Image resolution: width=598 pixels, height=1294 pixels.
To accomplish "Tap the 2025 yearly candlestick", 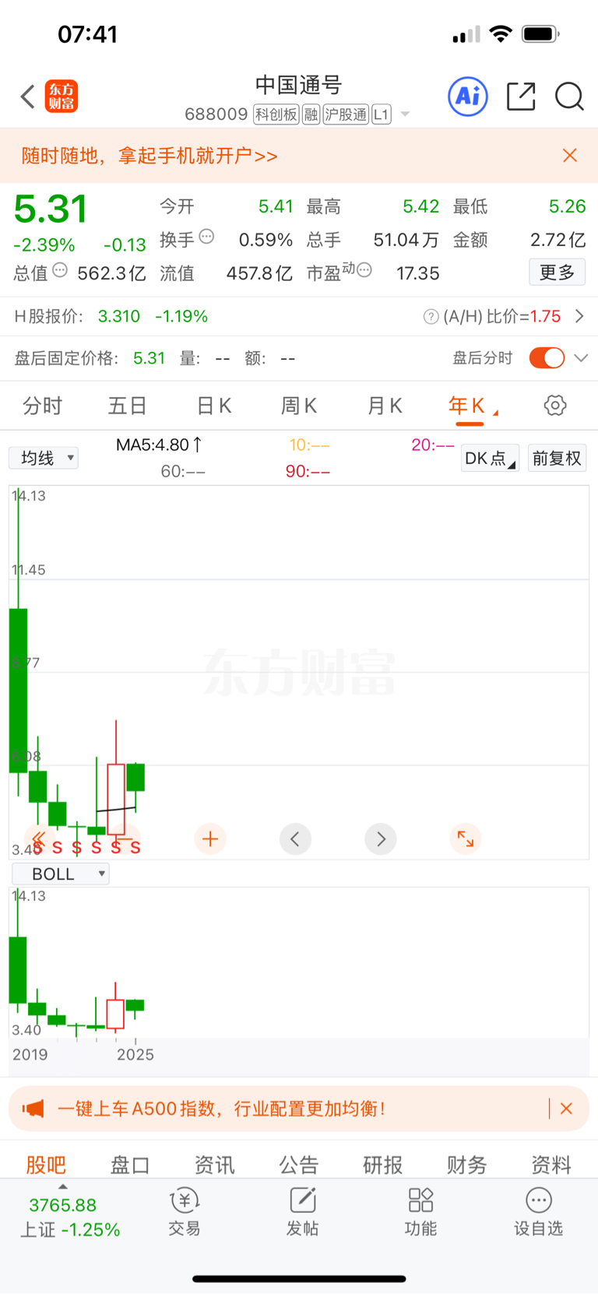I will (135, 777).
